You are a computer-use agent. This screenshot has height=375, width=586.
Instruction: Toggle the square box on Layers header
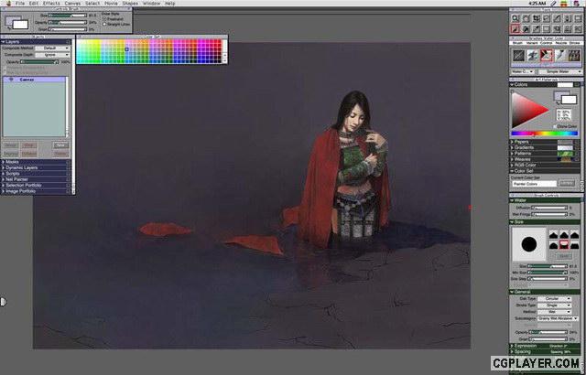coord(68,42)
